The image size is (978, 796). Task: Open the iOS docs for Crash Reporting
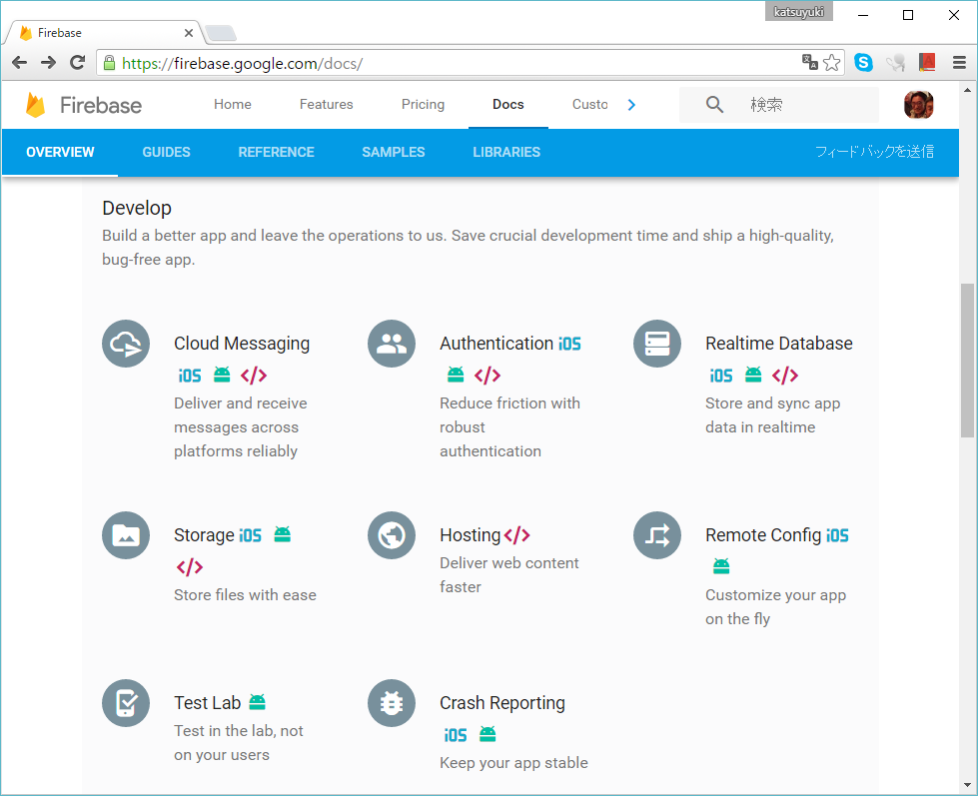456,735
